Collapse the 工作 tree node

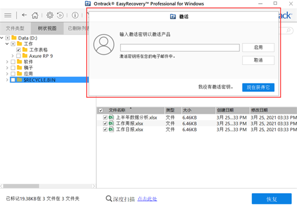click(7, 44)
